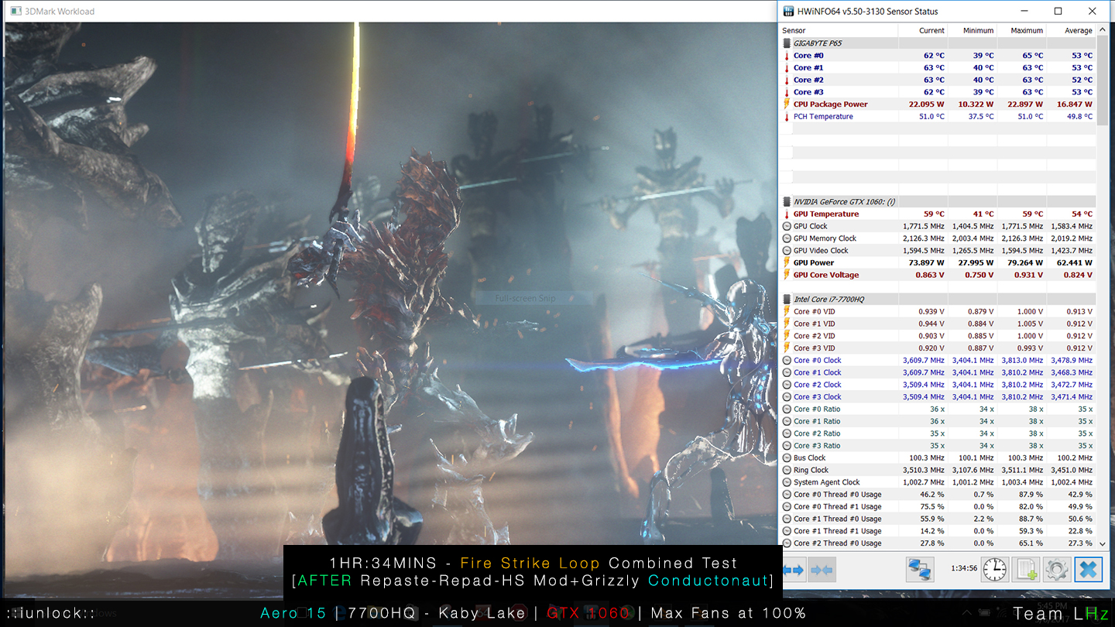1115x627 pixels.
Task: Select the Bus Clock row
Action: (938, 458)
